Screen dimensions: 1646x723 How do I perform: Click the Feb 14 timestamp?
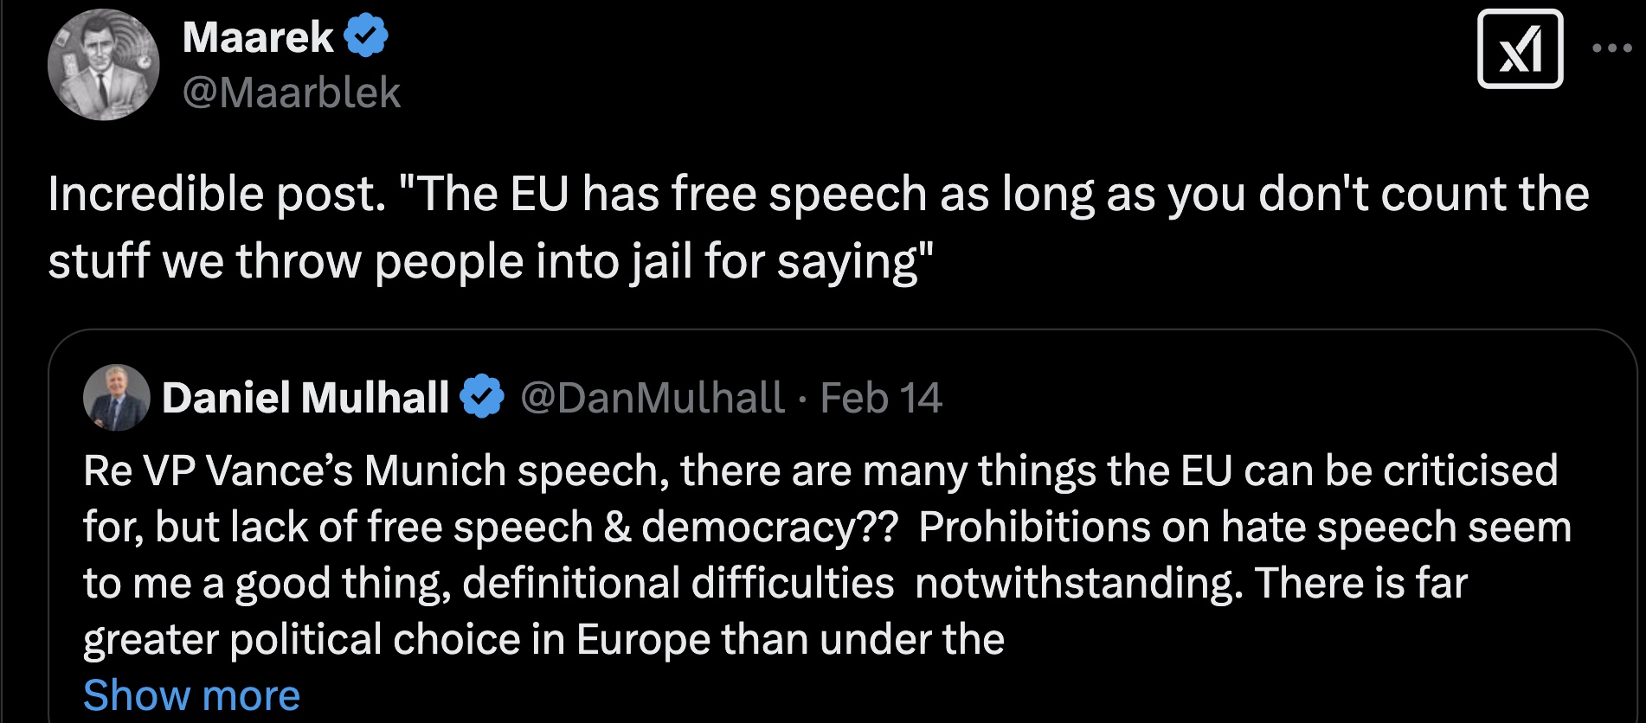click(x=881, y=398)
